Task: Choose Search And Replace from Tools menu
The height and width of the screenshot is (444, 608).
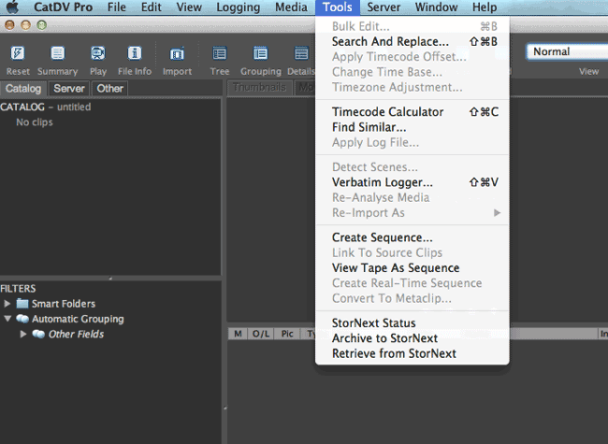Action: [390, 41]
